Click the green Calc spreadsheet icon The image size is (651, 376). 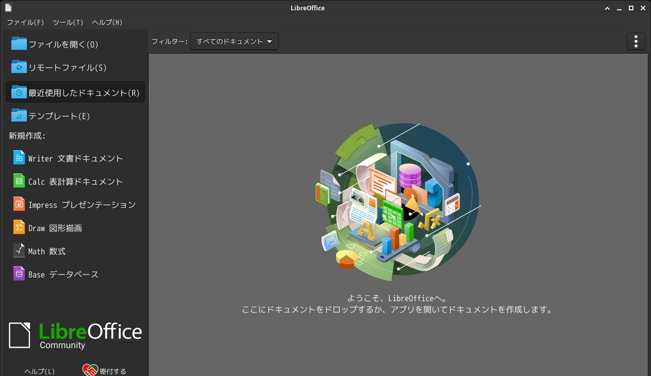point(19,181)
